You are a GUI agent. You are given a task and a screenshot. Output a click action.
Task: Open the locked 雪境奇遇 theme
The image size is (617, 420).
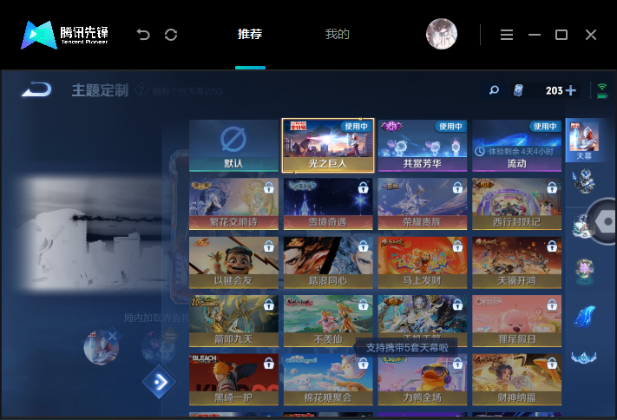(328, 204)
